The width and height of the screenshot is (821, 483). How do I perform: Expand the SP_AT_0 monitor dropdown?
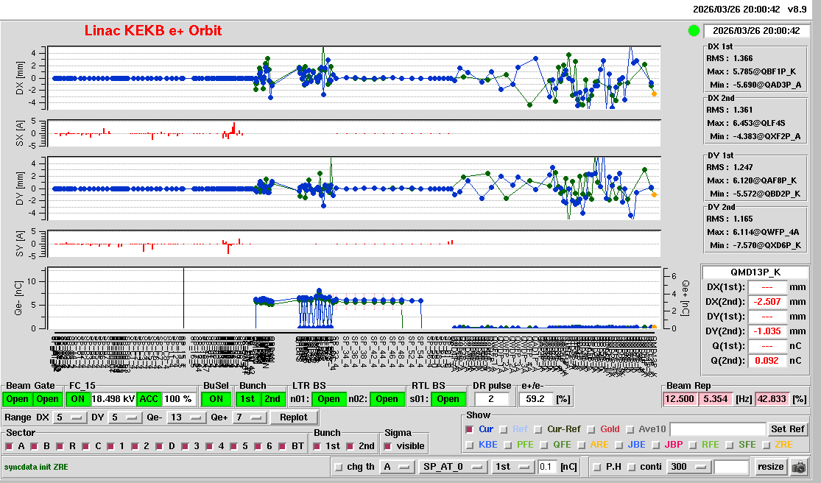click(453, 467)
